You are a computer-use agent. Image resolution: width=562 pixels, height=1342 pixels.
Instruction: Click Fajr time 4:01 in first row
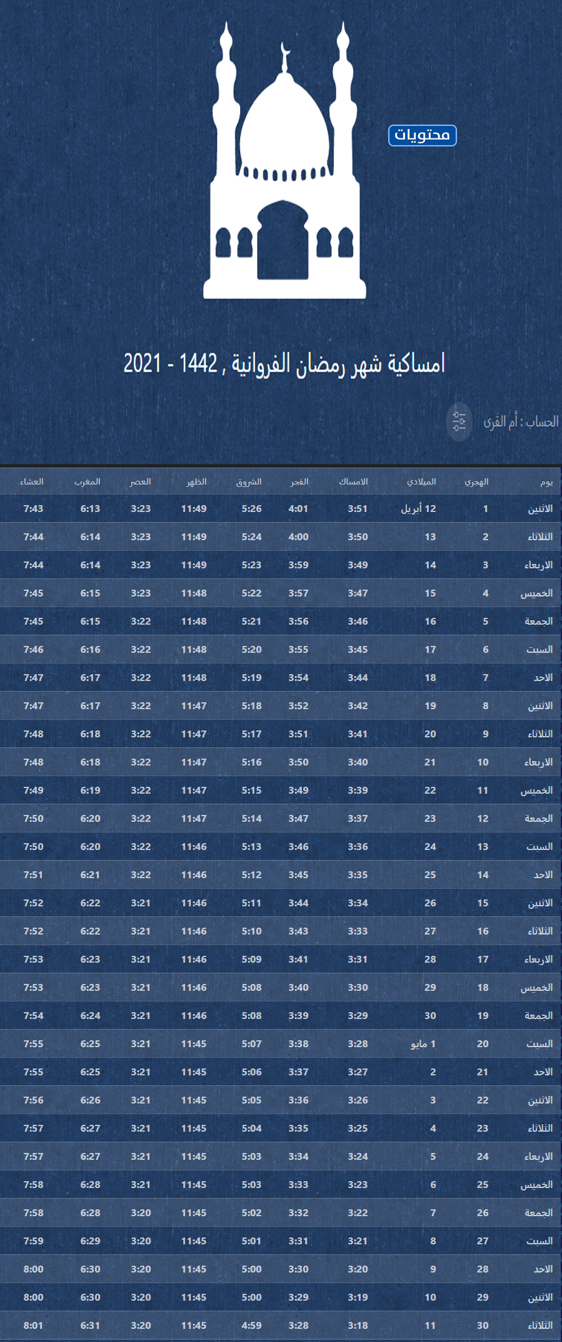(298, 509)
